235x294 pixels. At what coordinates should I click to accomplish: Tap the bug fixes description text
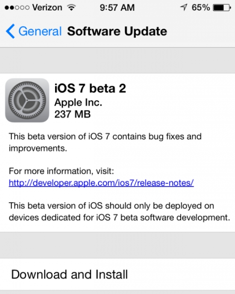pyautogui.click(x=105, y=142)
